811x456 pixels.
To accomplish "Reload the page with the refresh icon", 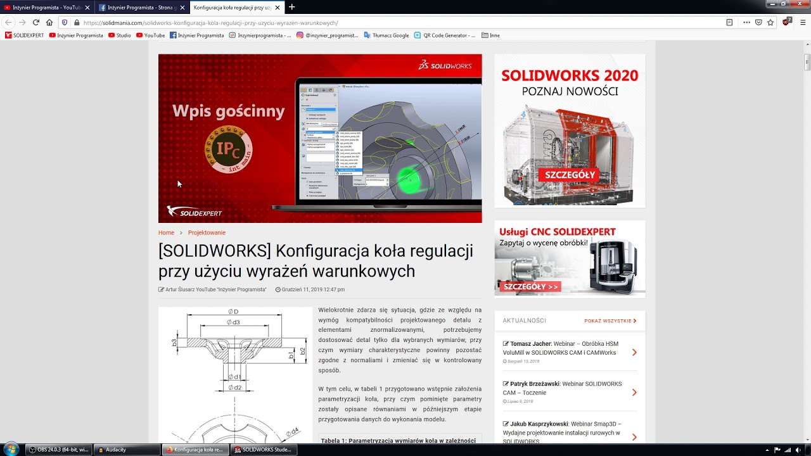I will 36,22.
